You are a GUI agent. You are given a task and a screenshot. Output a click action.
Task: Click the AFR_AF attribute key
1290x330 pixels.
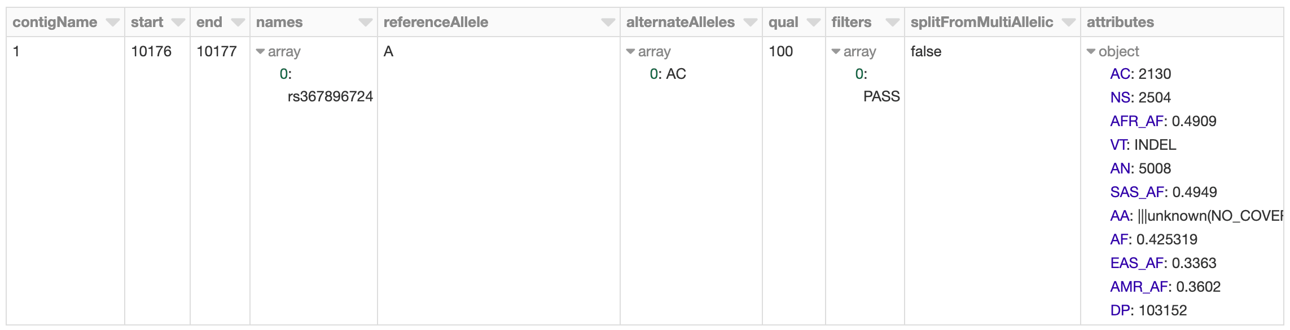click(x=1137, y=122)
